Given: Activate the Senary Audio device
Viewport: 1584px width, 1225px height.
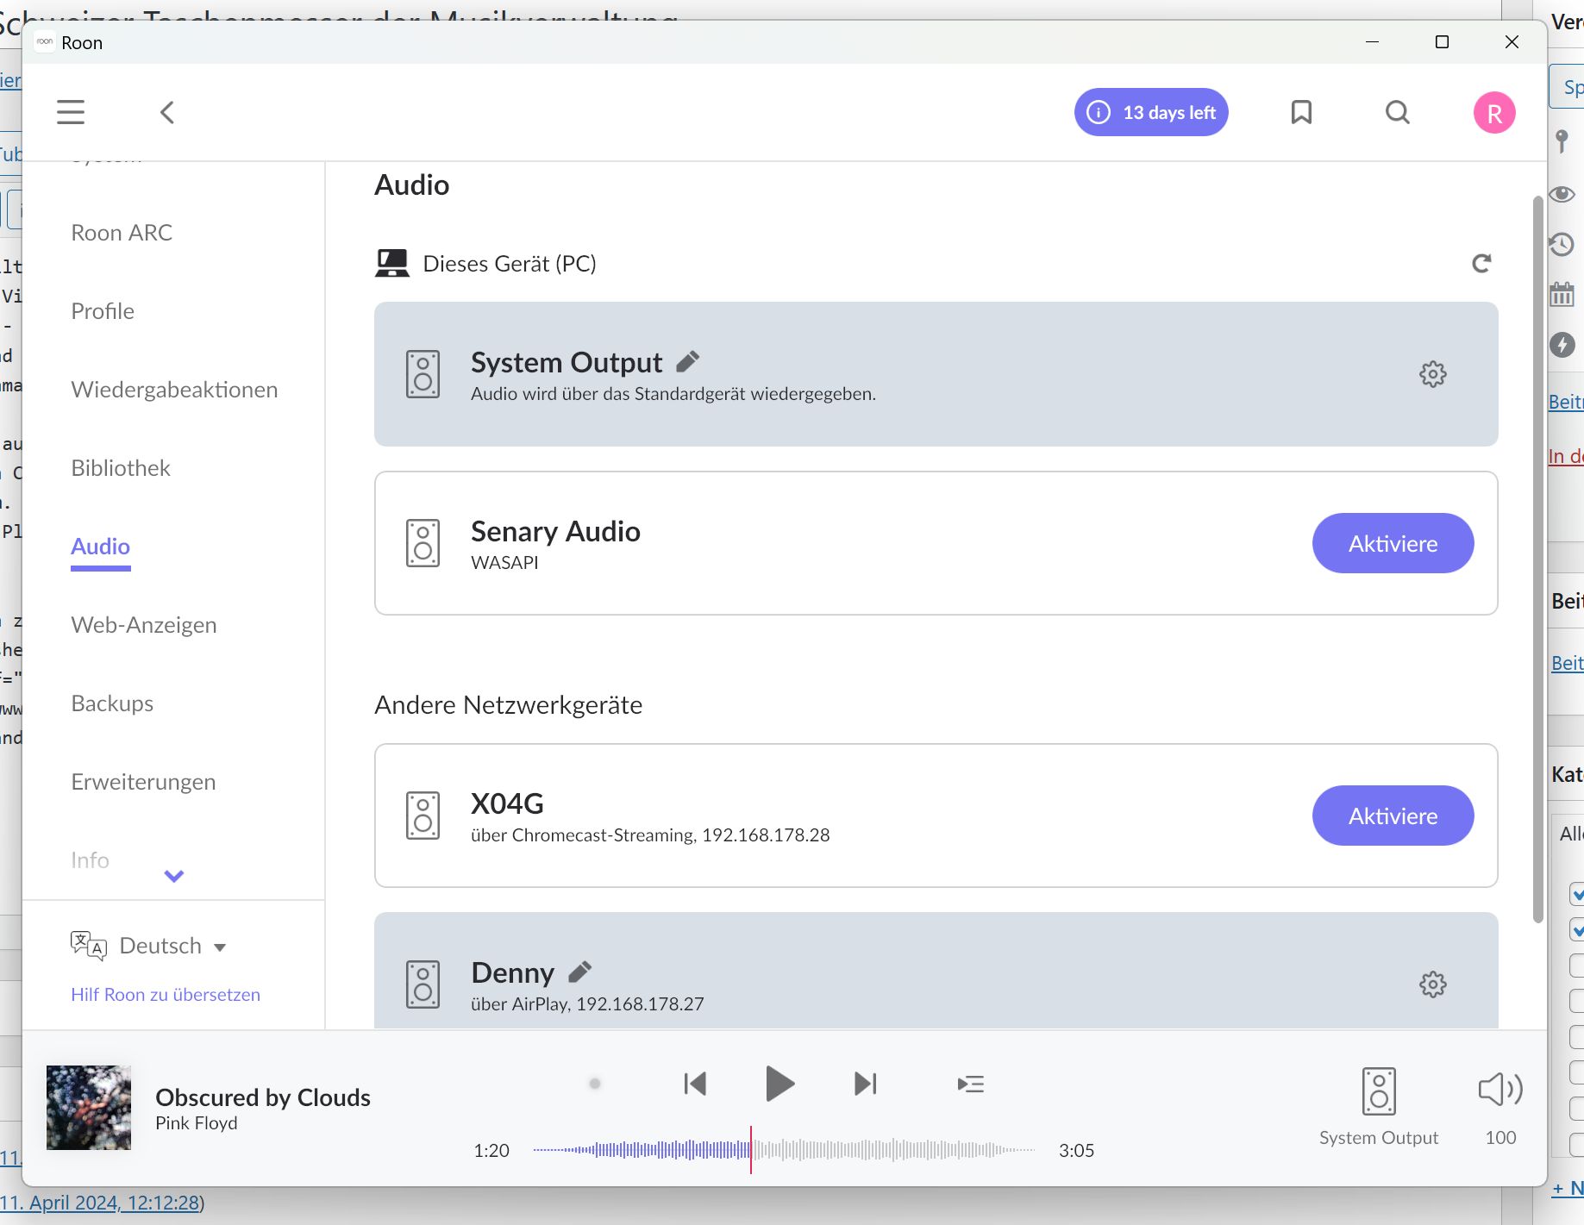Looking at the screenshot, I should (x=1393, y=543).
